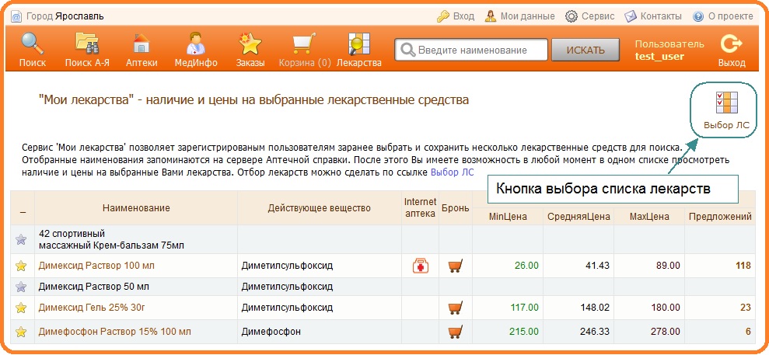This screenshot has height=355, width=769.
Task: Click the Введите наименование search field
Action: (x=470, y=50)
